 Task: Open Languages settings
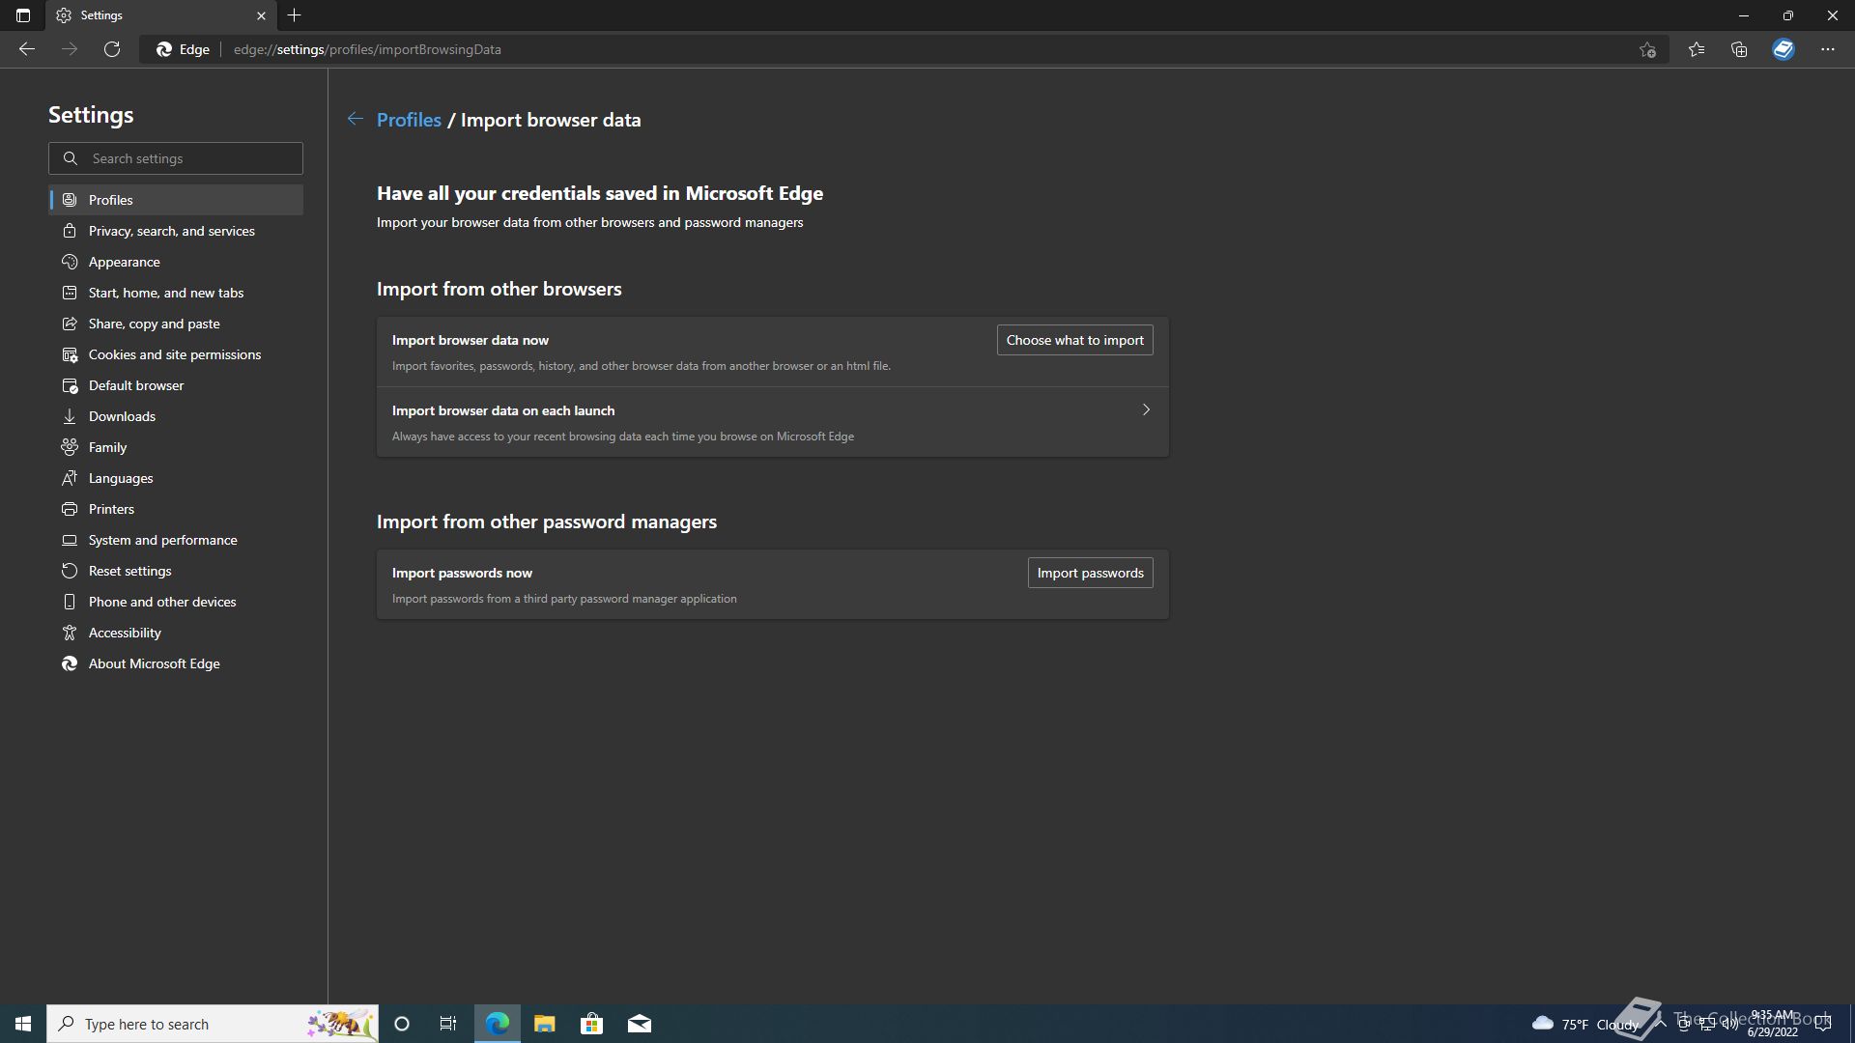click(176, 478)
